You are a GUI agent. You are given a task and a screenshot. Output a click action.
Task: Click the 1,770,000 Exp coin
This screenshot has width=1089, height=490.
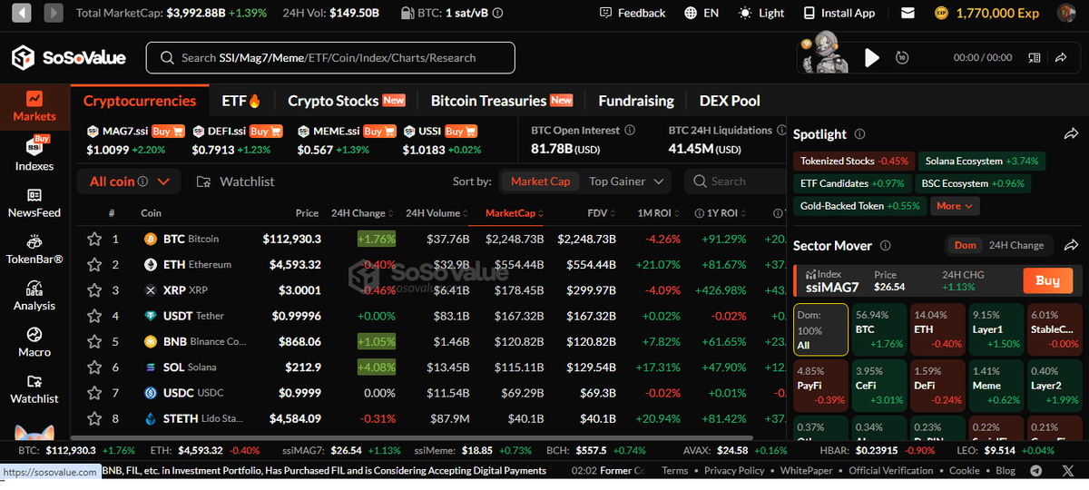(x=941, y=13)
